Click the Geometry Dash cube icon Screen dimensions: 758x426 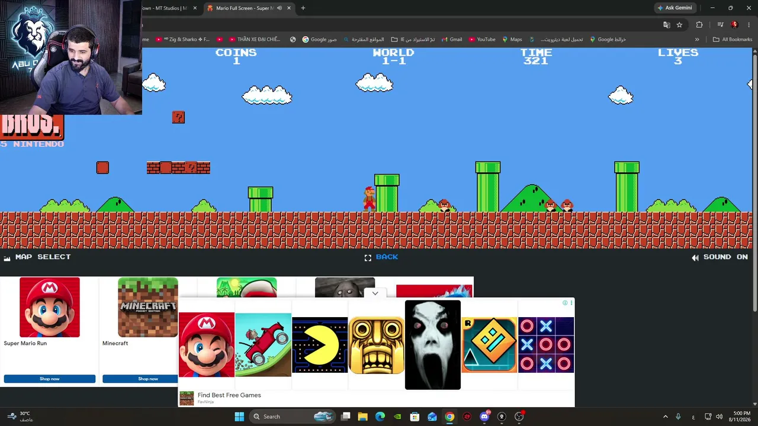click(x=489, y=345)
